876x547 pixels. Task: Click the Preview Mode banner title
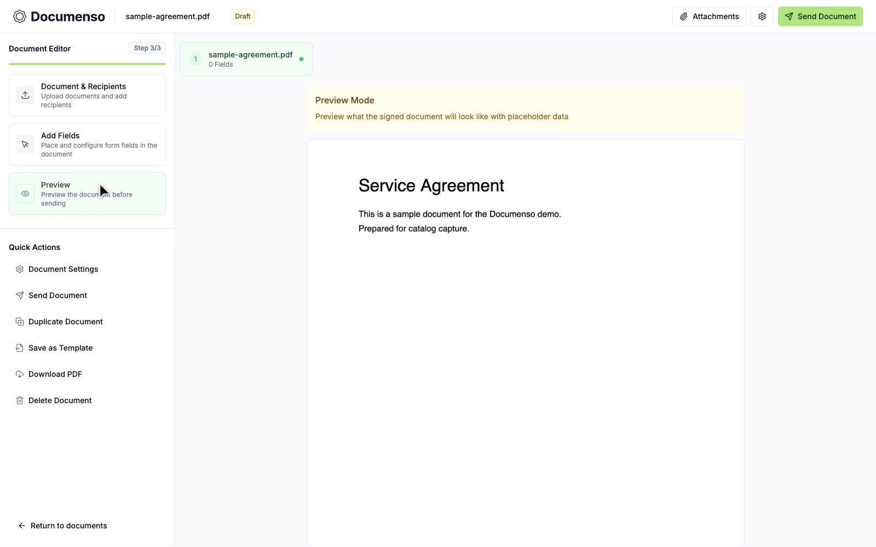[x=345, y=100]
